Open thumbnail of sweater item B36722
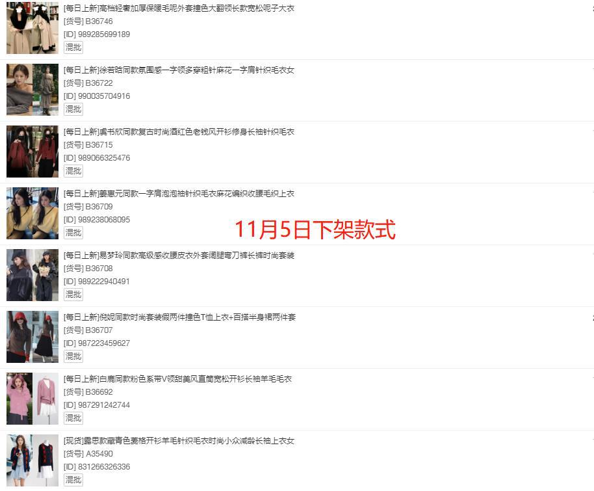 (32, 90)
